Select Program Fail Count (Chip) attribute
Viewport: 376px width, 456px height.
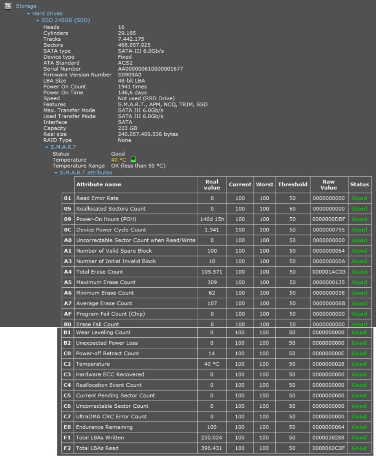(x=111, y=314)
